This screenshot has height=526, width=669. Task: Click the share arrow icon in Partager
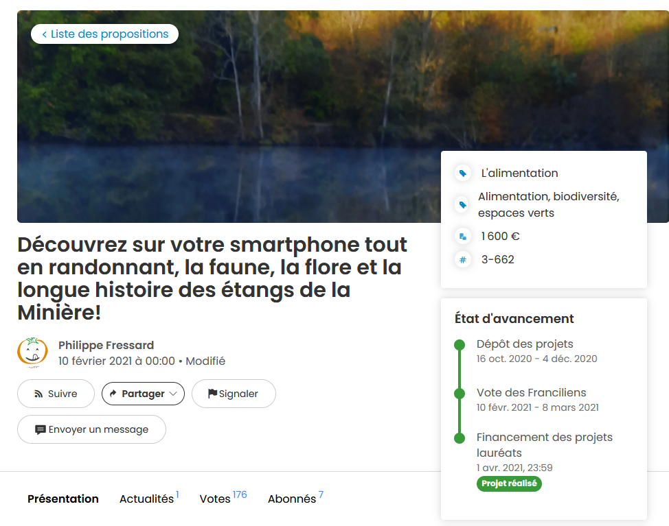[113, 394]
